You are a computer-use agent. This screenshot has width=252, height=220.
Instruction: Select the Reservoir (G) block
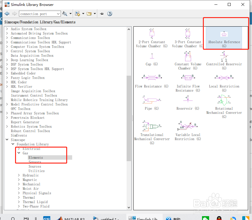[188, 103]
